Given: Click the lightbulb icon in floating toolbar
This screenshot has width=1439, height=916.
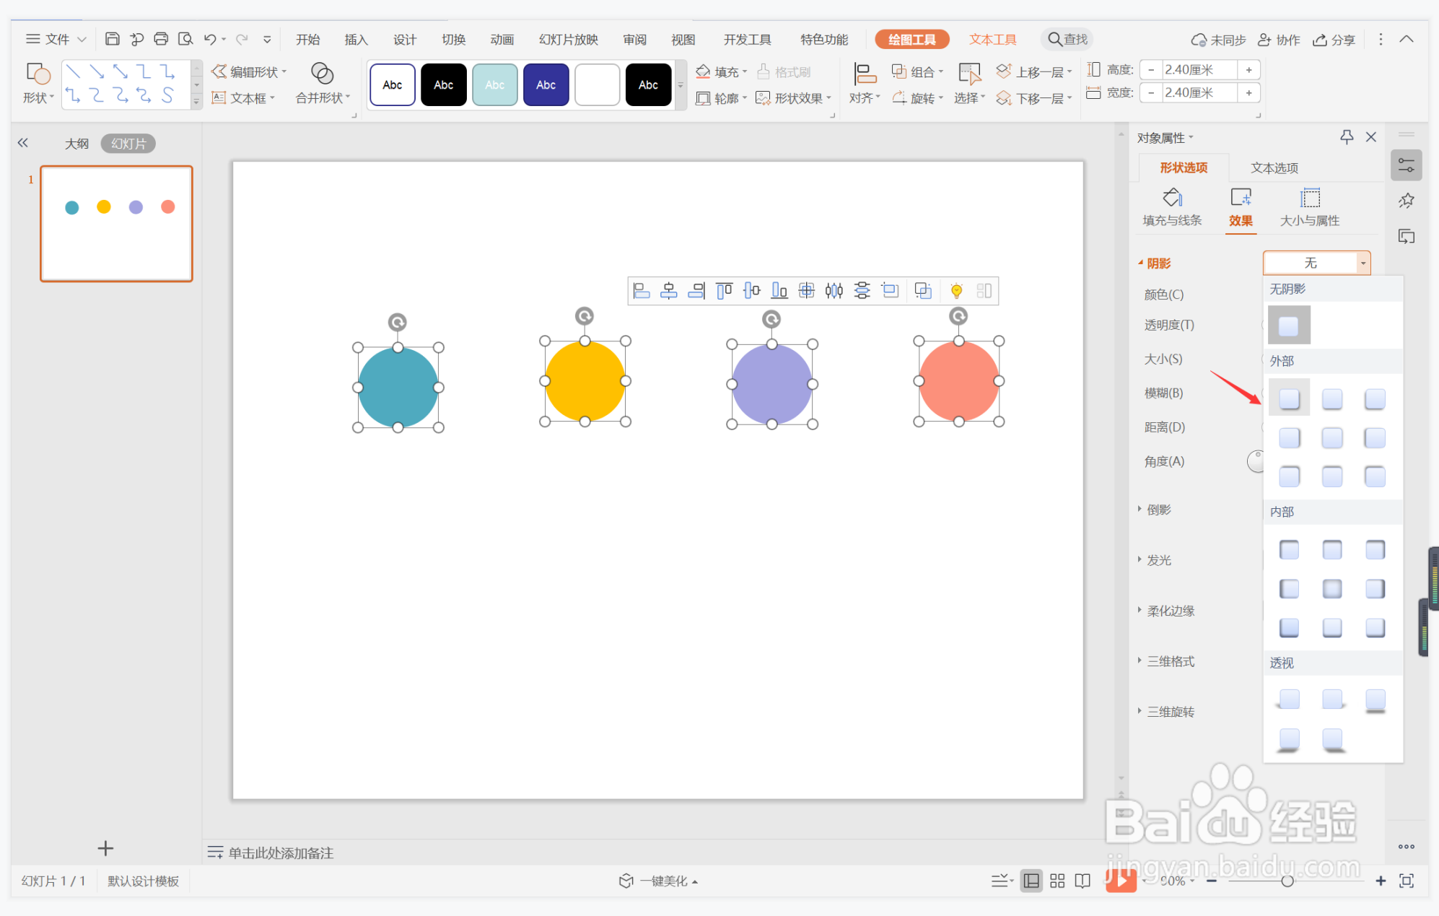Looking at the screenshot, I should [956, 291].
